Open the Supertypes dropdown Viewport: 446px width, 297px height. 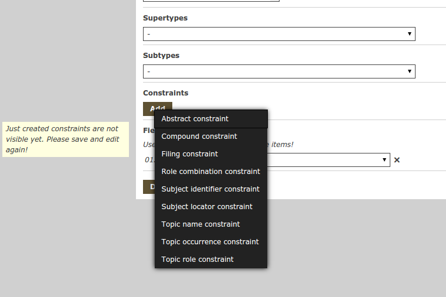(279, 34)
